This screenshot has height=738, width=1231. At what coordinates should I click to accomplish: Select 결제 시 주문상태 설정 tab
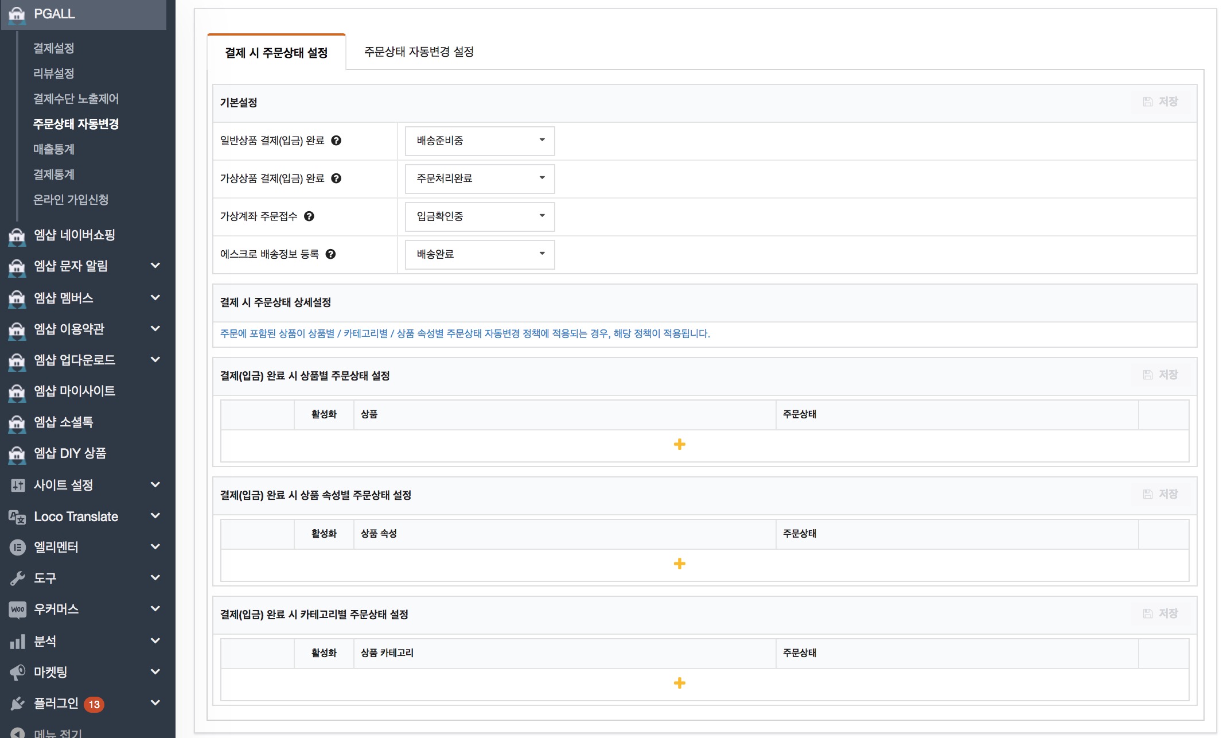click(x=276, y=53)
